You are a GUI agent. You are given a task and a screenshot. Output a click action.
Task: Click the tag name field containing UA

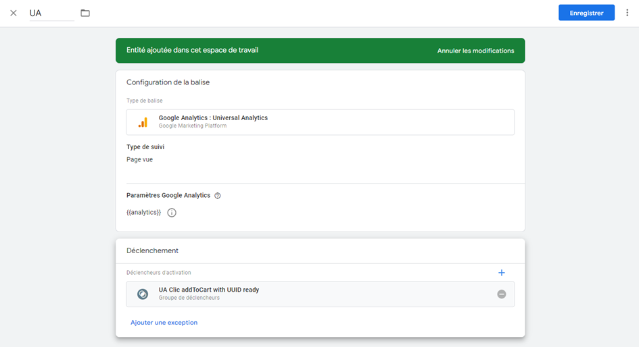pos(51,13)
